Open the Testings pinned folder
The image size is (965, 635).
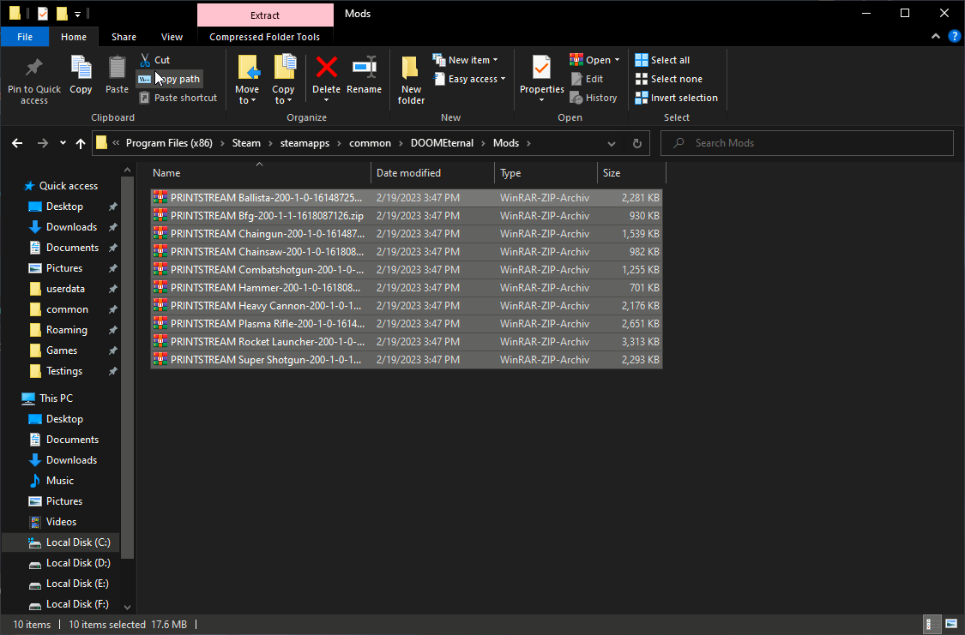pyautogui.click(x=64, y=371)
